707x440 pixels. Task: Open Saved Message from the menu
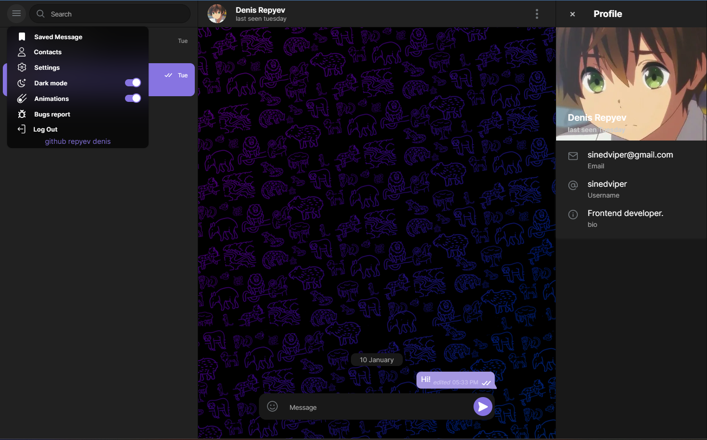(58, 37)
